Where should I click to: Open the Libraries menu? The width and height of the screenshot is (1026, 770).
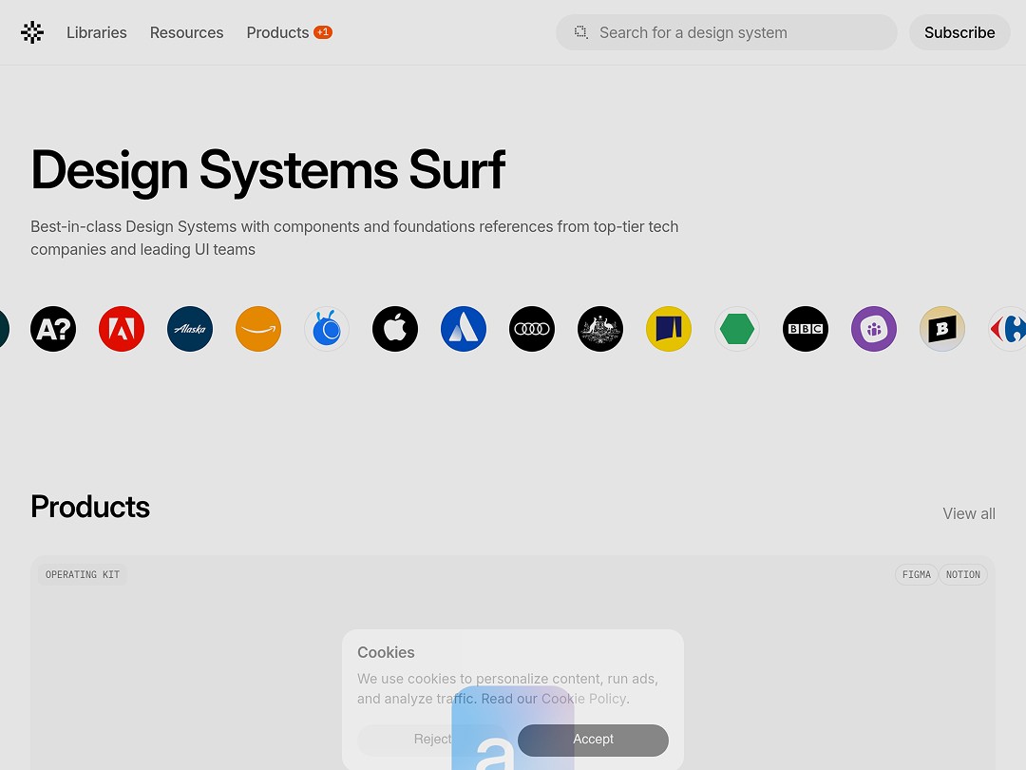(x=97, y=32)
